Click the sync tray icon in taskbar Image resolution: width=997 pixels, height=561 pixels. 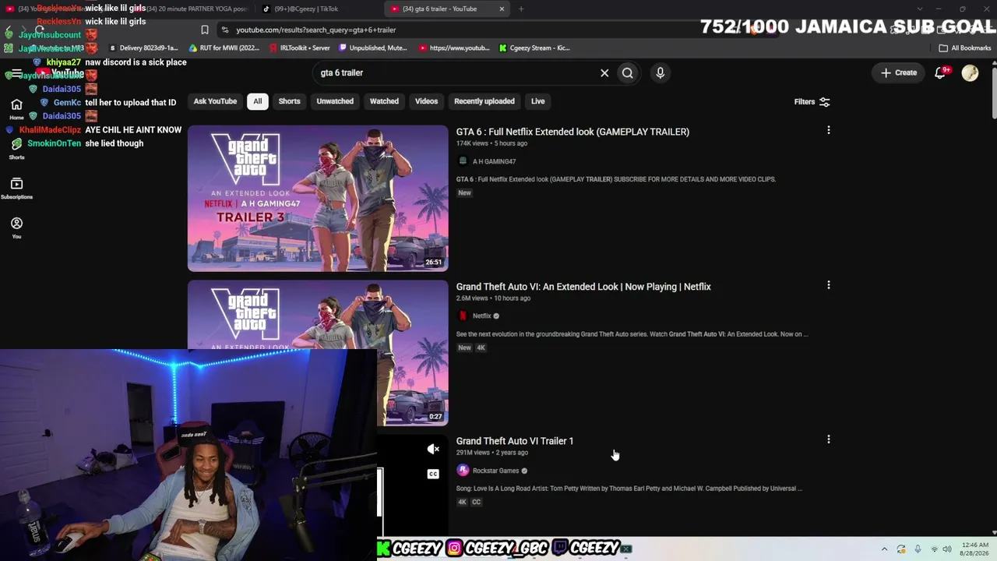point(901,549)
